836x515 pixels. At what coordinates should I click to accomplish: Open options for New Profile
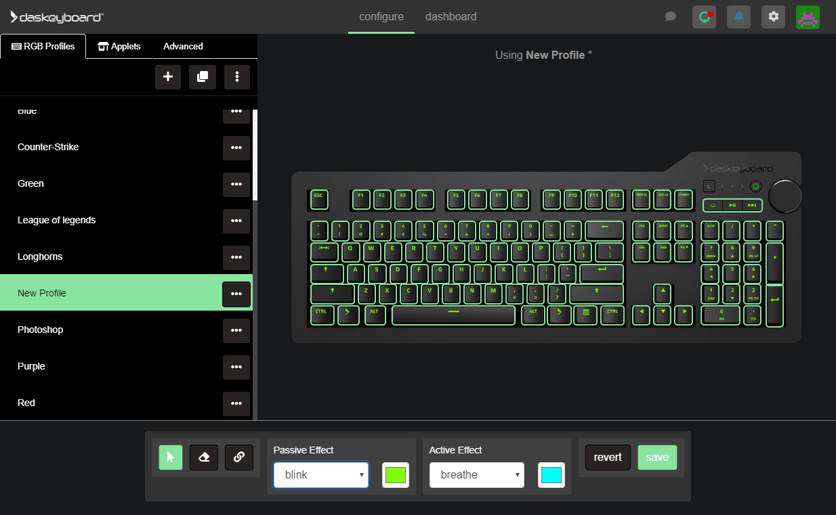(x=236, y=294)
